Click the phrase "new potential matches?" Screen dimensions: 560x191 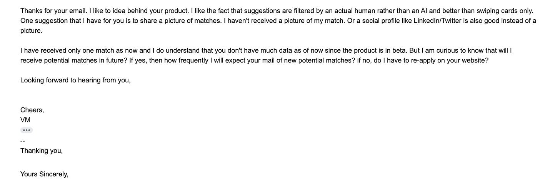(318, 60)
